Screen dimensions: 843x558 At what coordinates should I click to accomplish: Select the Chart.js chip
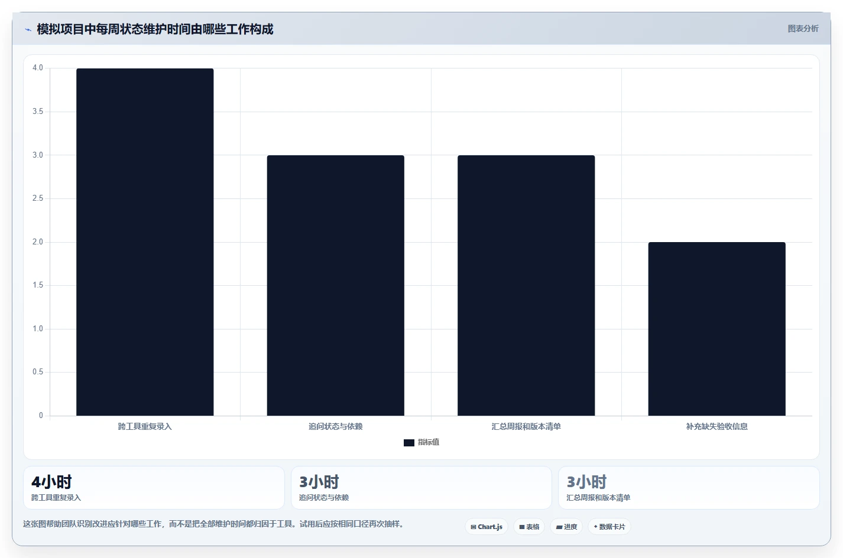click(x=487, y=527)
